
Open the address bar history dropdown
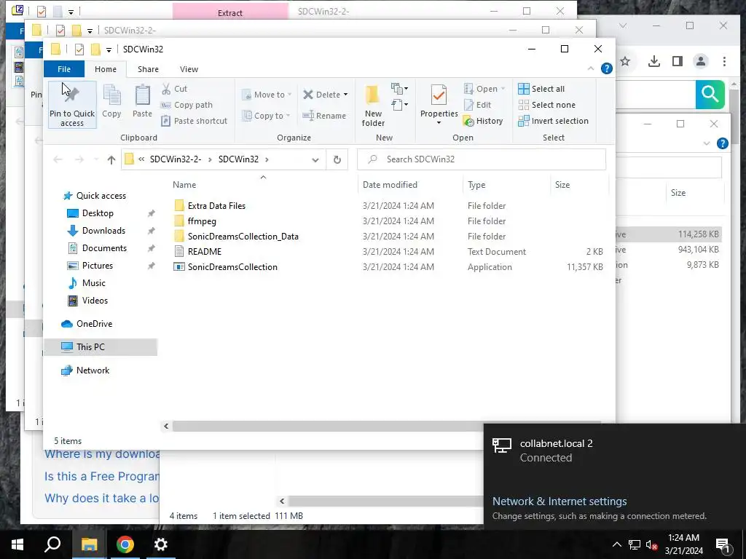[315, 159]
